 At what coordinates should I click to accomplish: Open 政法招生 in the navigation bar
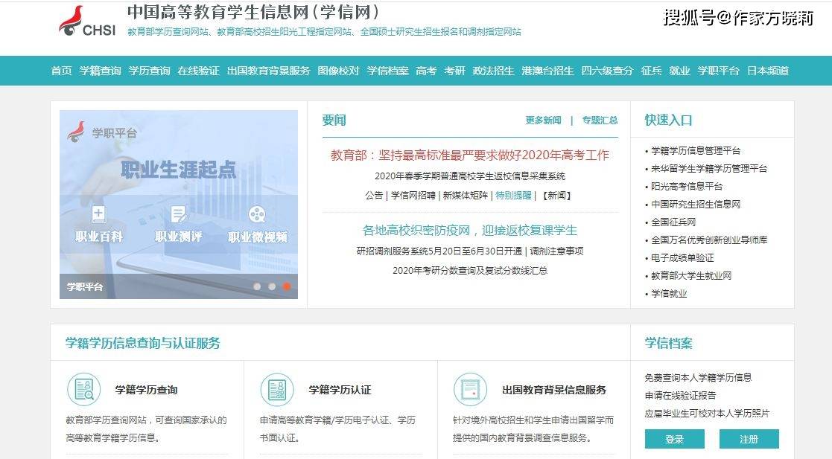(494, 71)
